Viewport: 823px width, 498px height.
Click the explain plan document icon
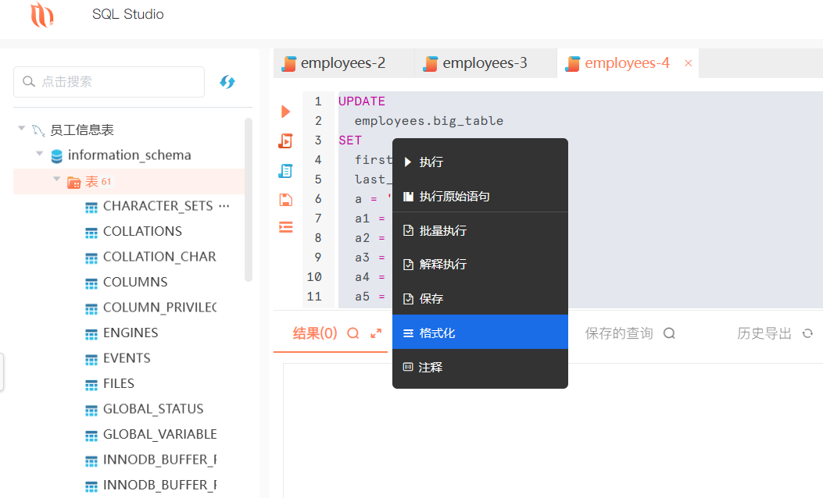[x=285, y=170]
